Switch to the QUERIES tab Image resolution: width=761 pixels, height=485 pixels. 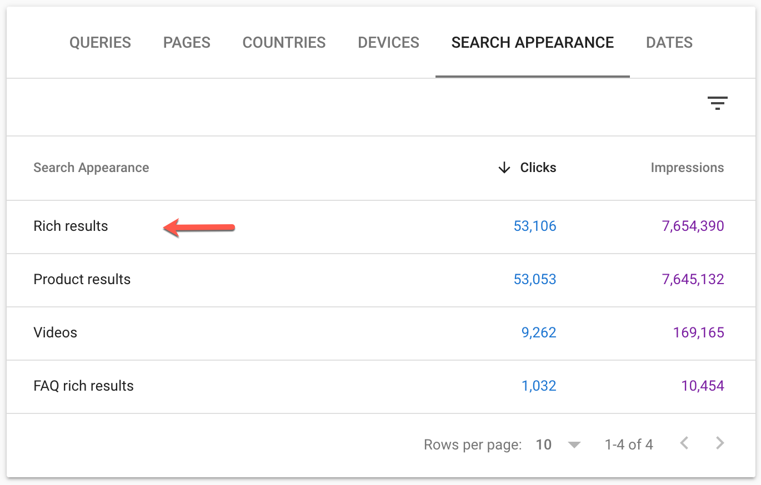pos(100,42)
